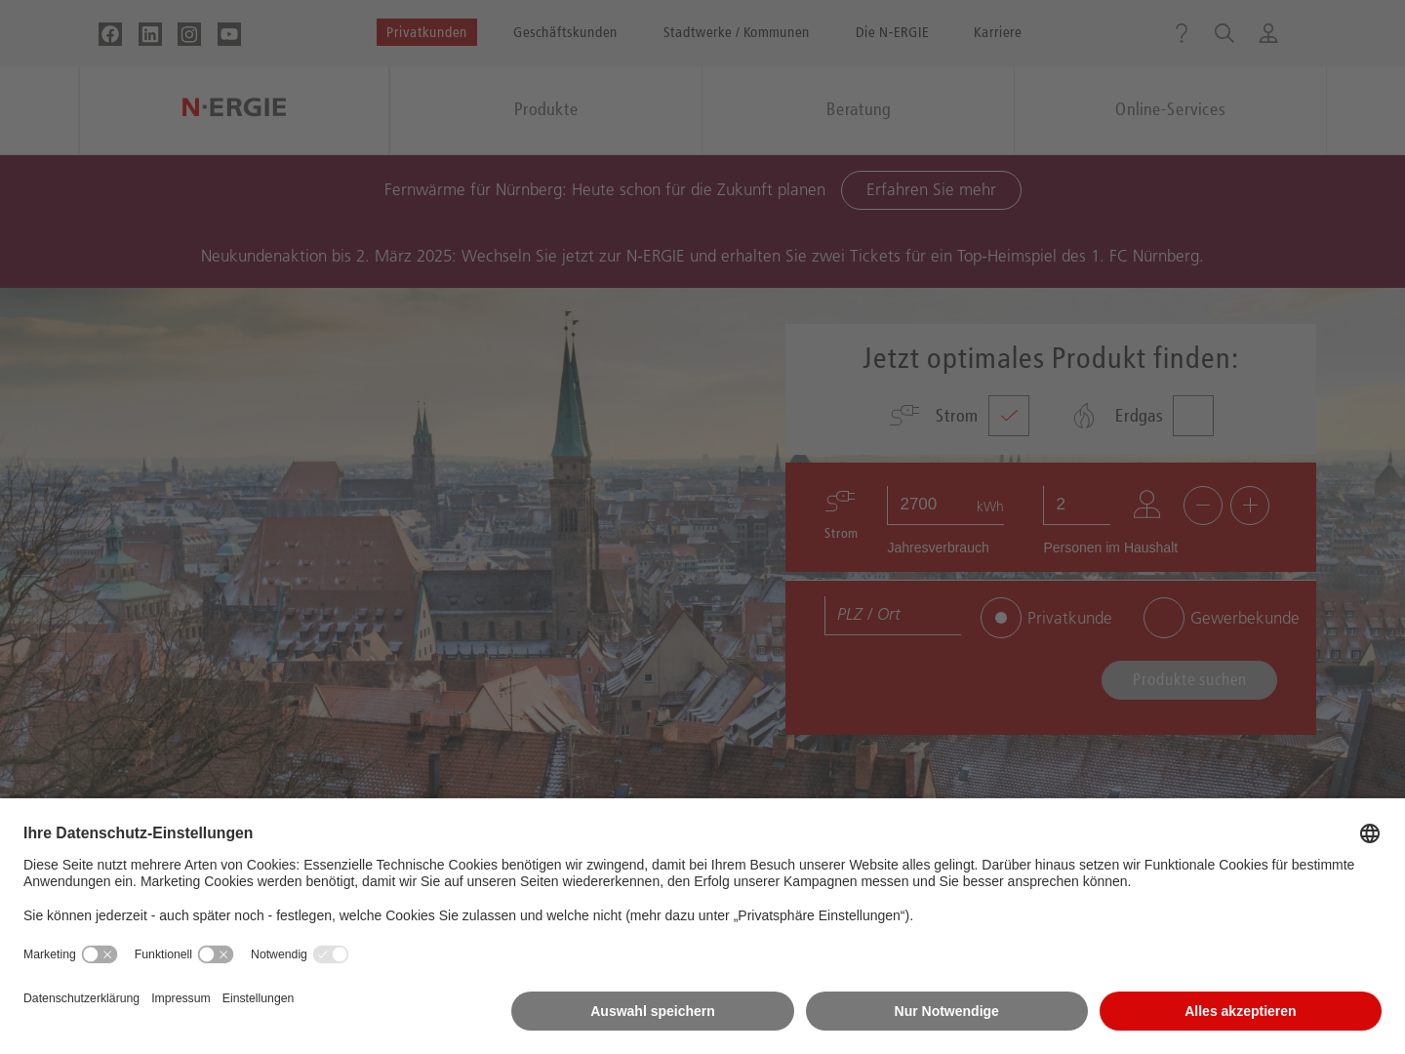
Task: Open the YouTube icon in header
Action: pyautogui.click(x=229, y=34)
